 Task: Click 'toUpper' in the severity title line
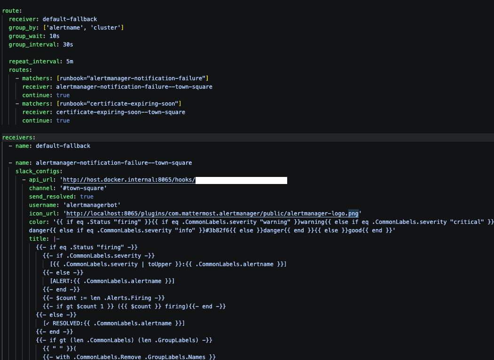pyautogui.click(x=160, y=264)
